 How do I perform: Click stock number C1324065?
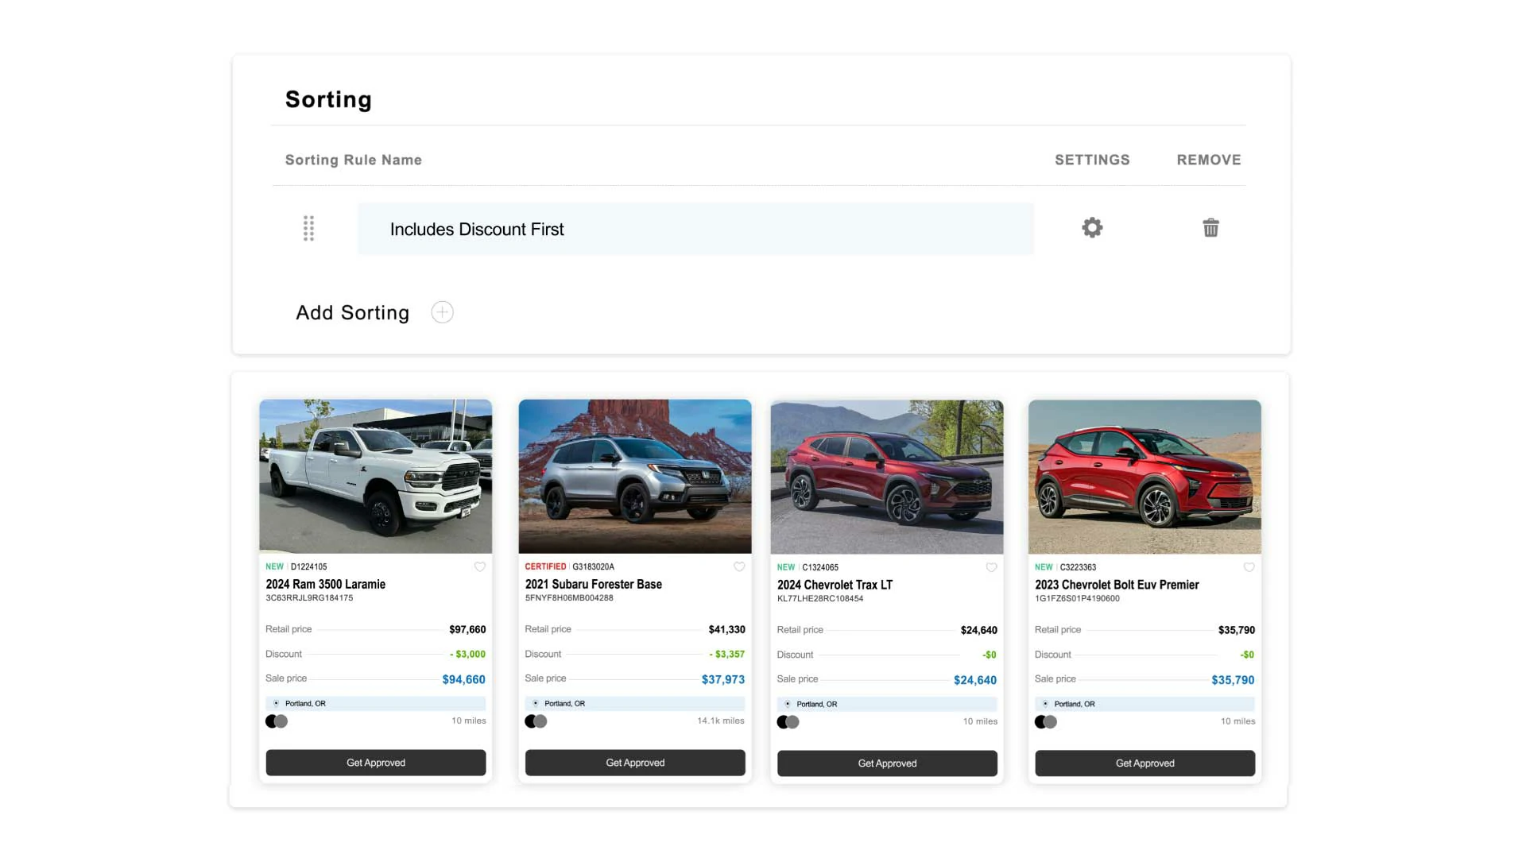click(x=820, y=568)
